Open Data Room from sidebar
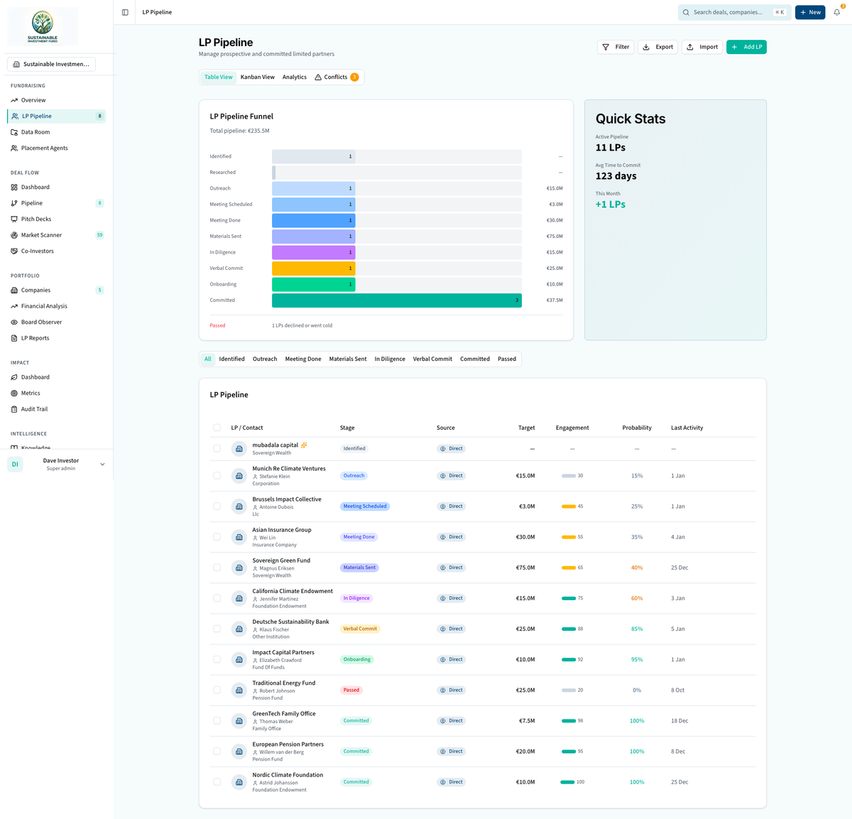Screen dimensions: 852x819 [x=35, y=132]
